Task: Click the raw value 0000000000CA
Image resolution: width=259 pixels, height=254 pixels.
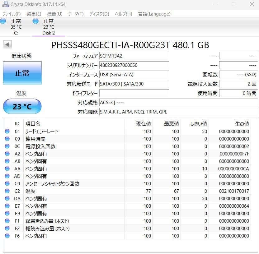Action: (233, 169)
